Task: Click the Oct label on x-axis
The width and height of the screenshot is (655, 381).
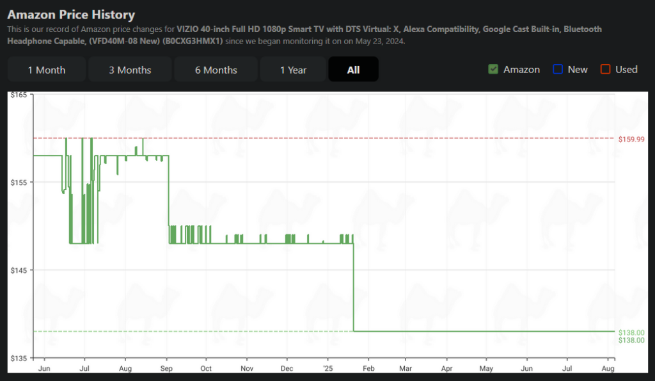Action: [206, 368]
